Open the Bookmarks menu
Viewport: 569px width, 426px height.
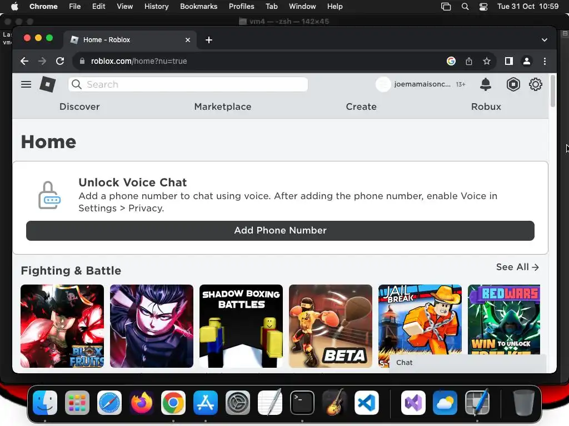click(199, 7)
